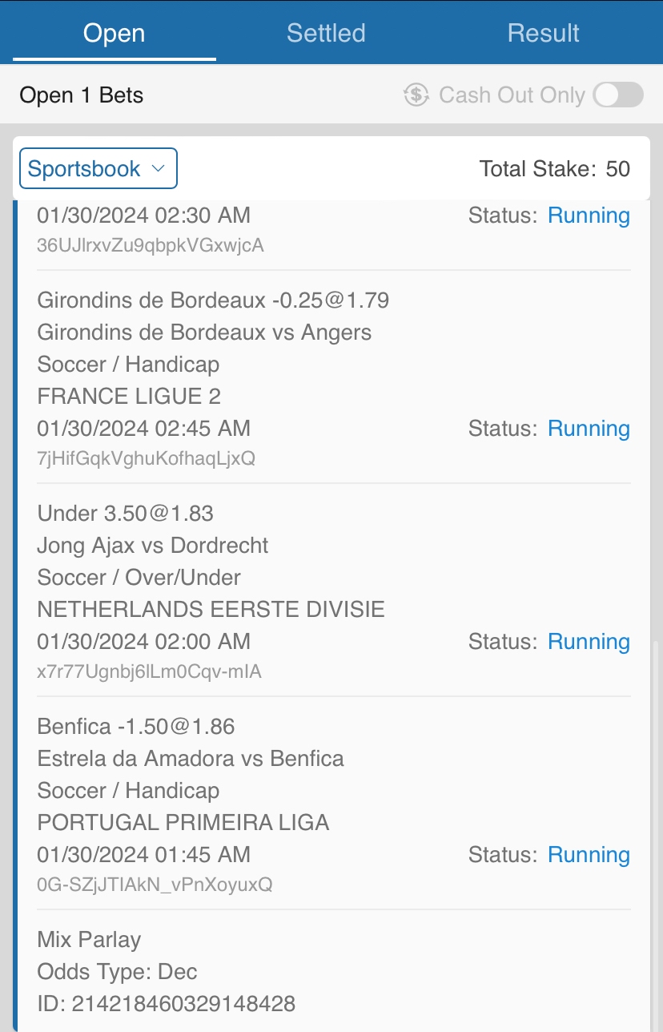Go to the Result tab
The width and height of the screenshot is (663, 1032).
[x=543, y=33]
